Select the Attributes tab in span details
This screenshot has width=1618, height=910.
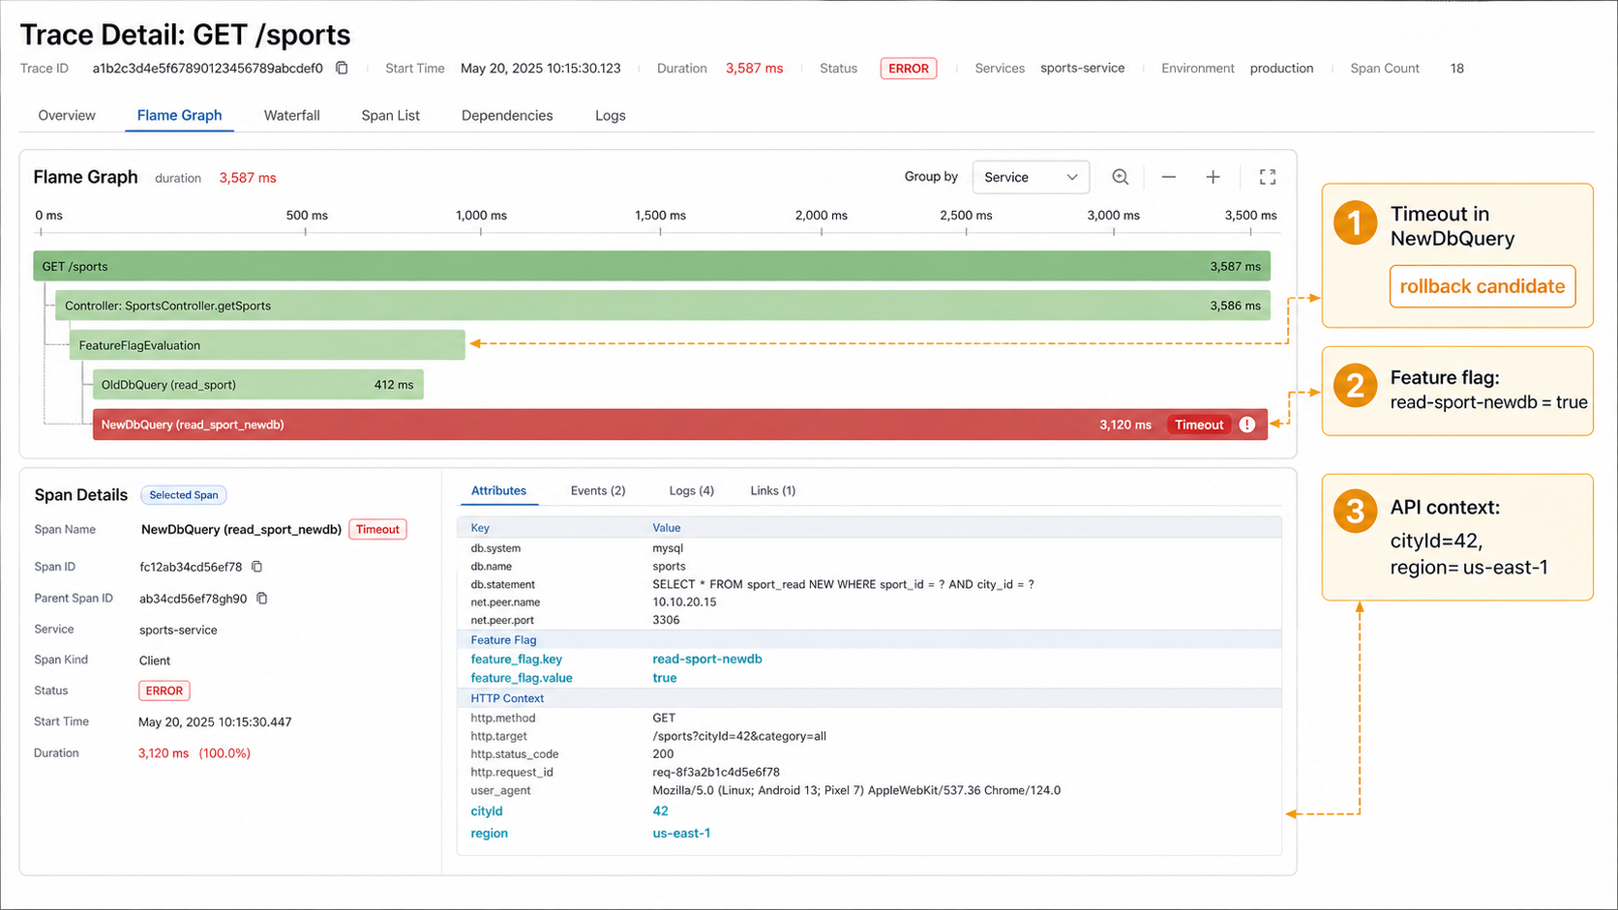(498, 491)
